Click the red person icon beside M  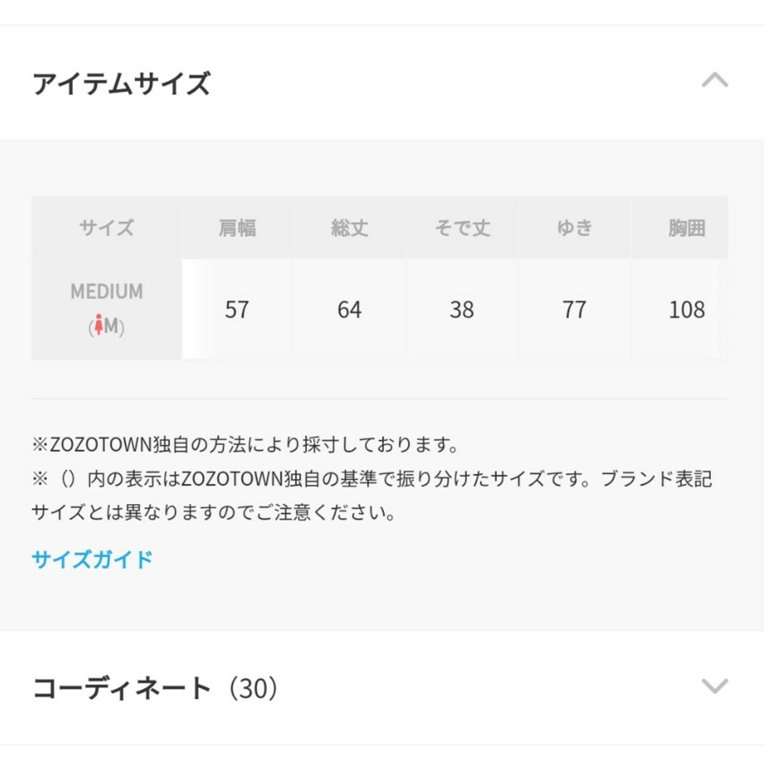pos(99,325)
